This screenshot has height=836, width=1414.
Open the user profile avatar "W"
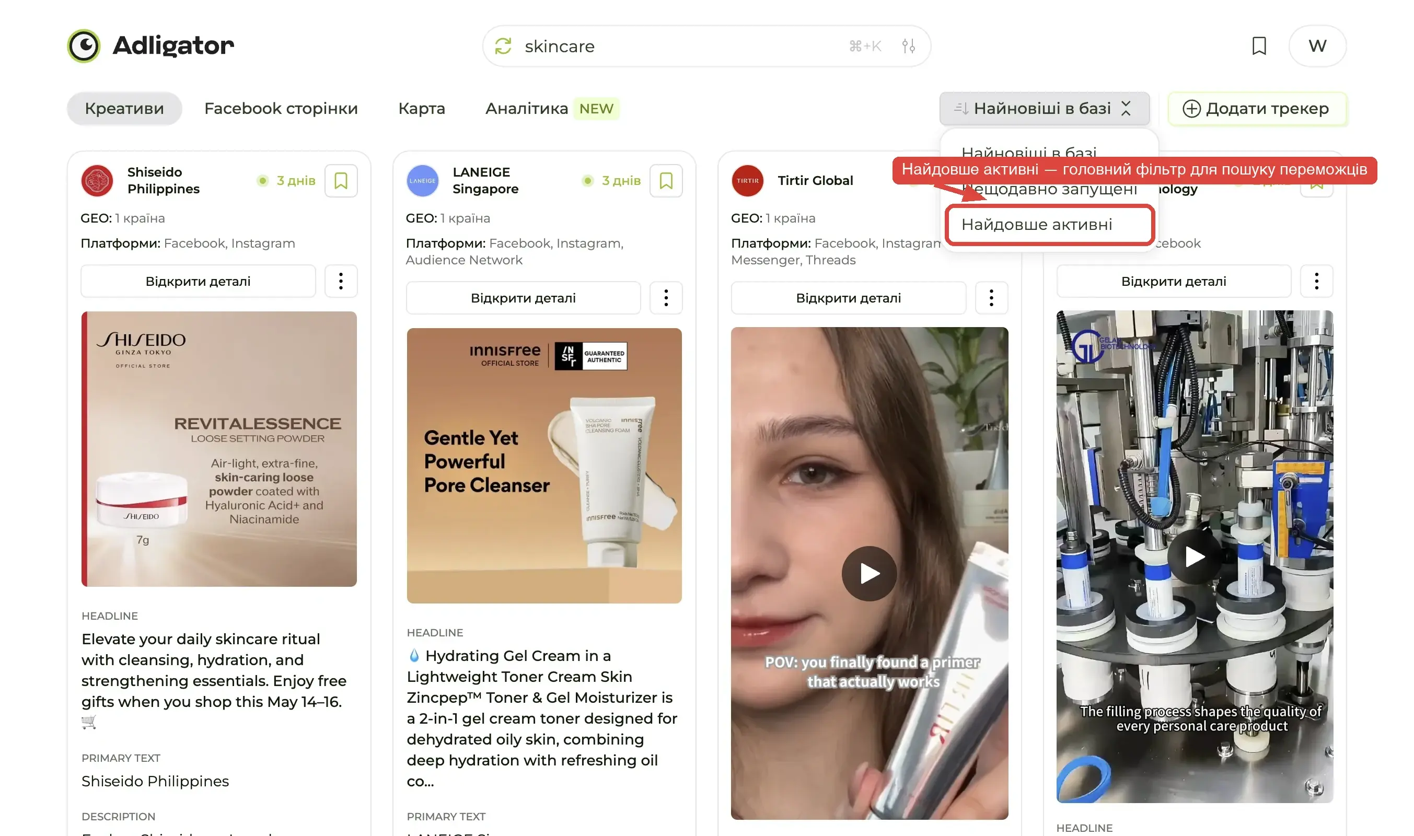pos(1317,46)
